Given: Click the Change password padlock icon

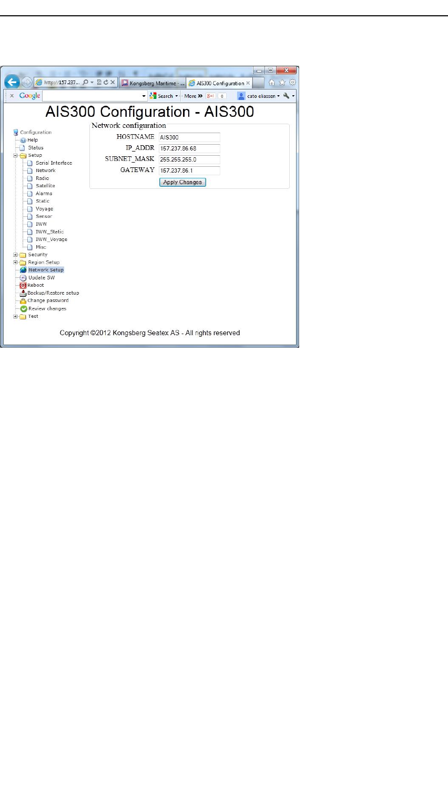Looking at the screenshot, I should (23, 301).
